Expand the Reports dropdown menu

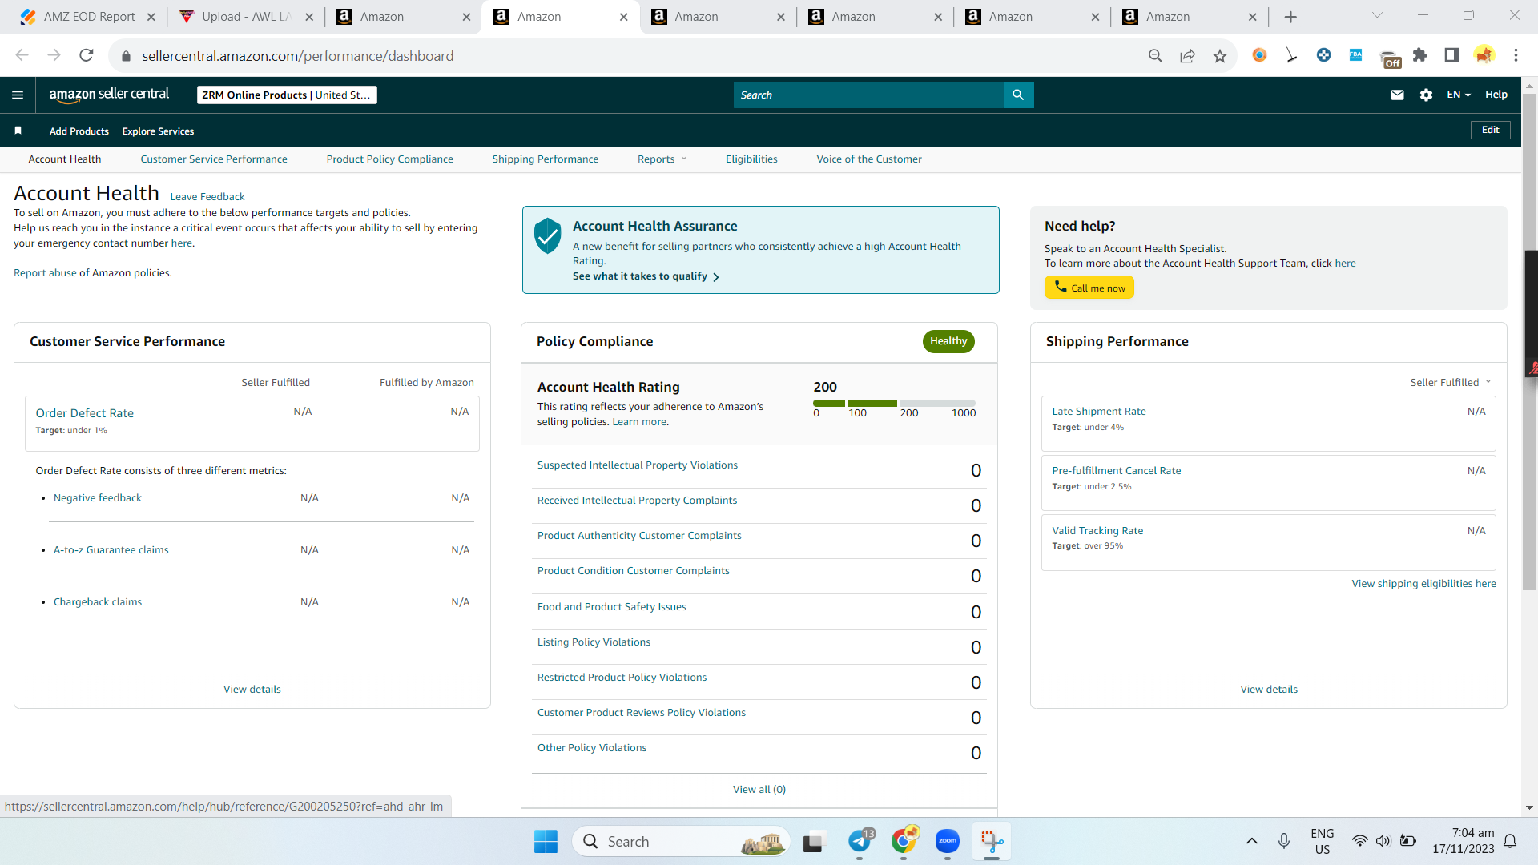(x=662, y=159)
